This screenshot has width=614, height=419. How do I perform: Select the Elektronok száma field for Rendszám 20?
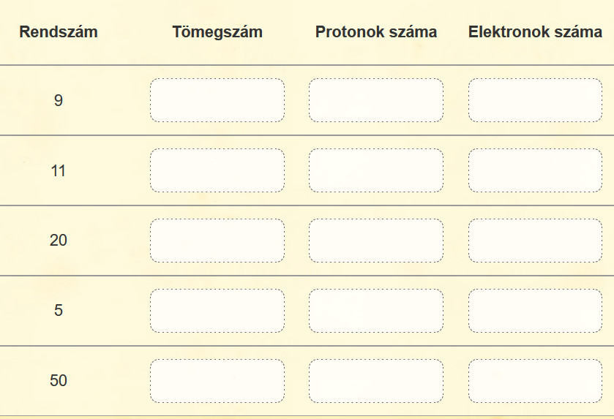535,241
